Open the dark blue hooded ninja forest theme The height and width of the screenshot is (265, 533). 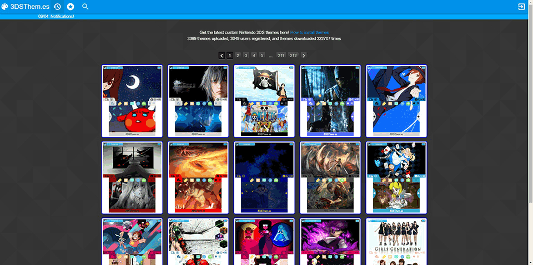click(x=330, y=101)
